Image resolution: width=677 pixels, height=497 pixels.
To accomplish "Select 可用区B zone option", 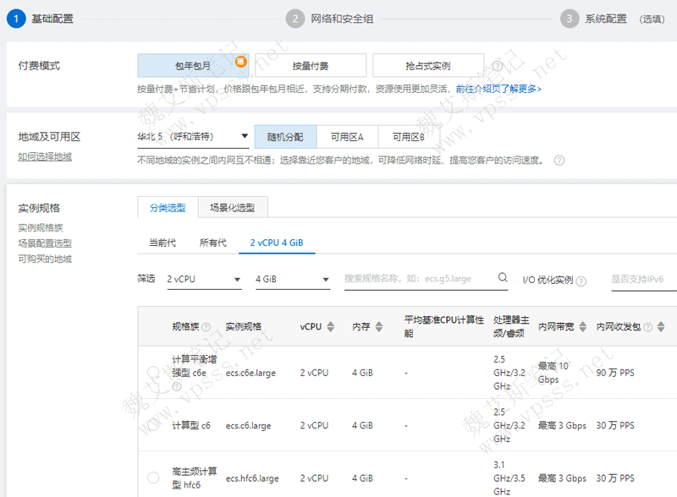I will point(409,137).
